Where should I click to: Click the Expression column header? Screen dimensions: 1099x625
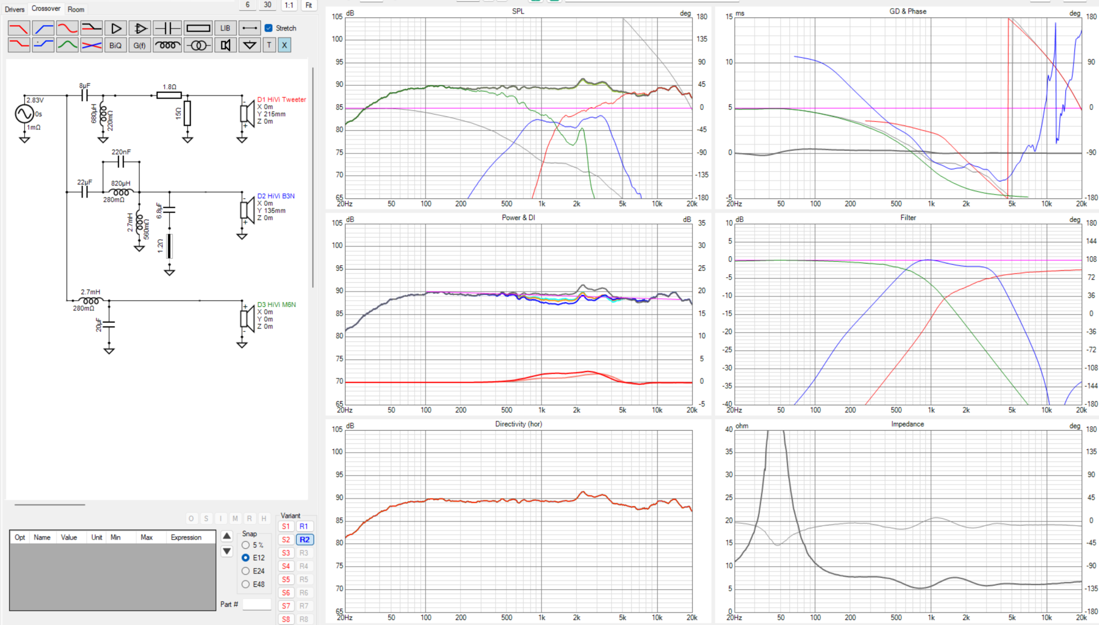(x=186, y=537)
